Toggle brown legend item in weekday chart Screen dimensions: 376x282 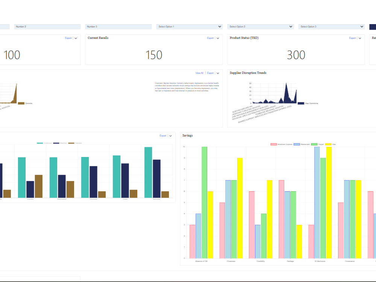[75, 143]
